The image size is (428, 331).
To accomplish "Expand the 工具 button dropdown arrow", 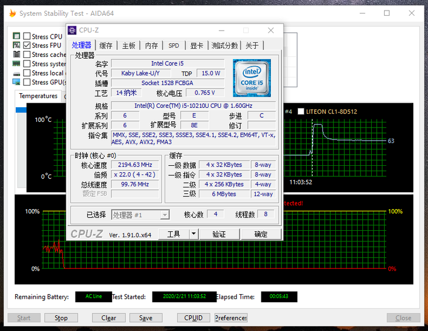I will tap(193, 234).
